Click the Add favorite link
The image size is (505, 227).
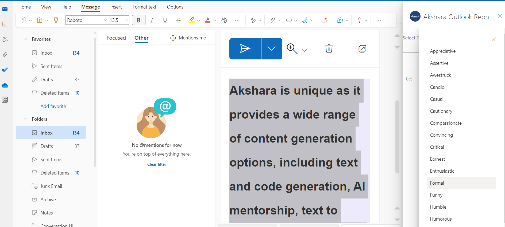click(53, 106)
